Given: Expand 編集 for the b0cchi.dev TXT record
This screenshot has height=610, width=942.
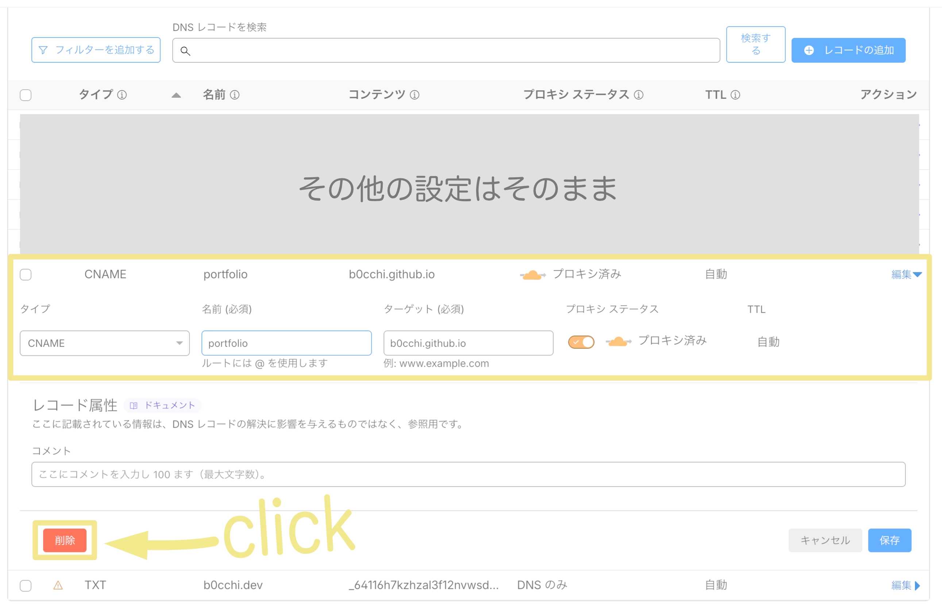Looking at the screenshot, I should 905,585.
